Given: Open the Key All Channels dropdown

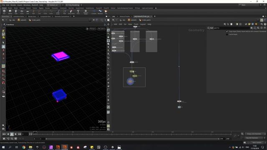Looking at the screenshot, I should (255, 138).
